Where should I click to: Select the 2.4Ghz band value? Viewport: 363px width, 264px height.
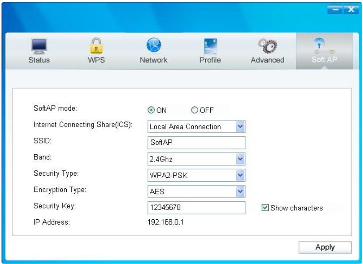click(x=161, y=159)
